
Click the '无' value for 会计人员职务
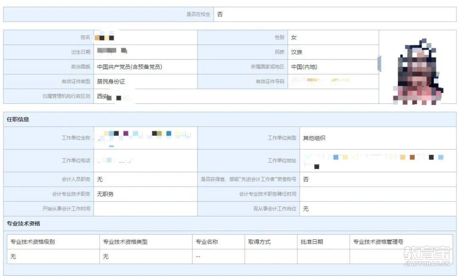(x=100, y=179)
